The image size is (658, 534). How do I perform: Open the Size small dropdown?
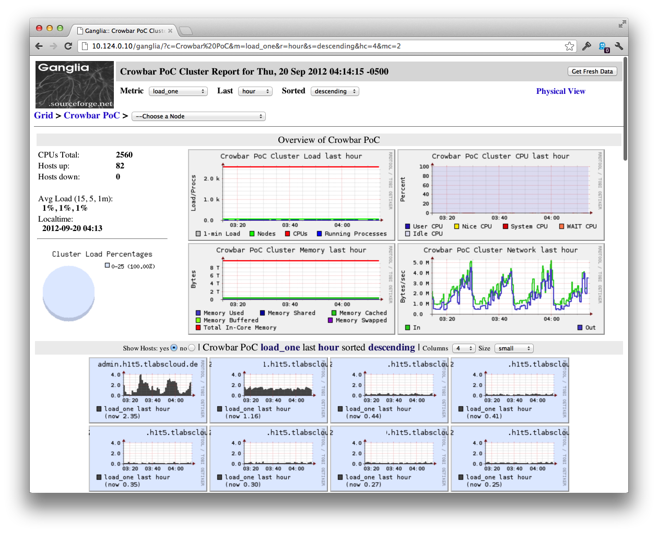coord(513,348)
